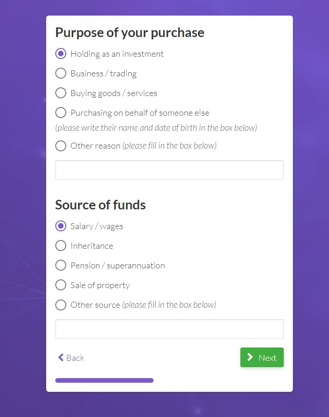This screenshot has height=417, width=329.
Task: Click into the purchase purpose text box
Action: click(169, 170)
